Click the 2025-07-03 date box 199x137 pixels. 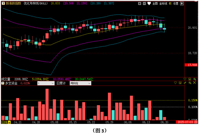coord(186,122)
